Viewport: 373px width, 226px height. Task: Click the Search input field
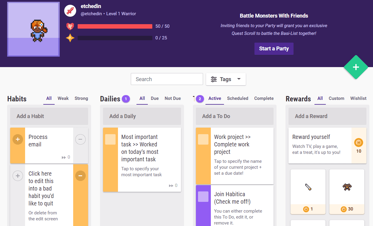[167, 79]
